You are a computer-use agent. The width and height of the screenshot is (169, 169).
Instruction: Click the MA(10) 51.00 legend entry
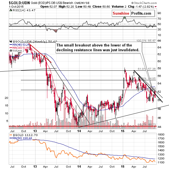click(19, 48)
